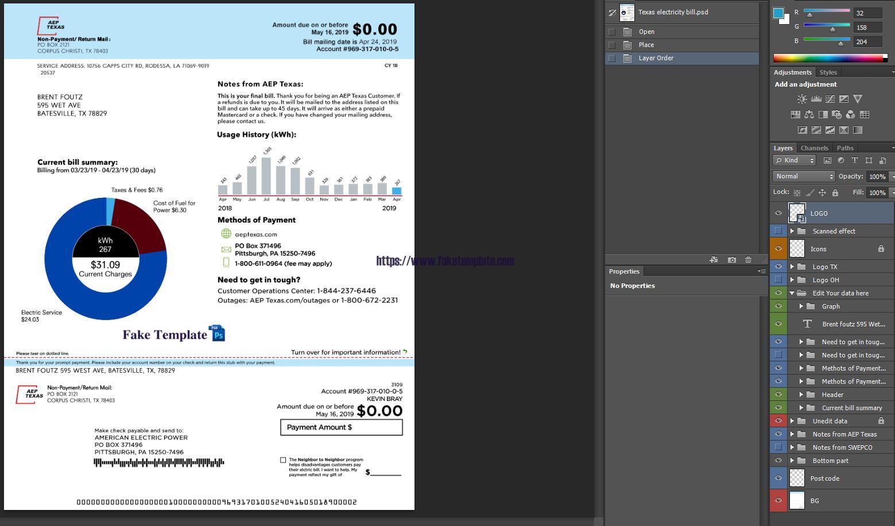
Task: Switch to the Channels tab
Action: (x=814, y=147)
